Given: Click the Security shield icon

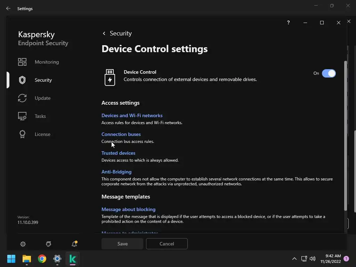Looking at the screenshot, I should [x=22, y=80].
